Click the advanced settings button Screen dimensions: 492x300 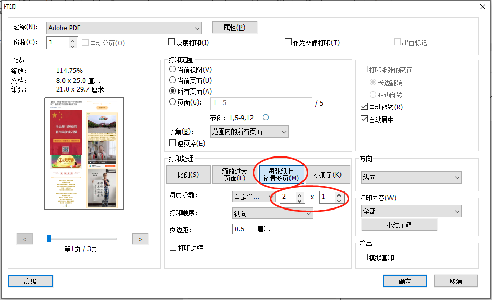pos(31,281)
